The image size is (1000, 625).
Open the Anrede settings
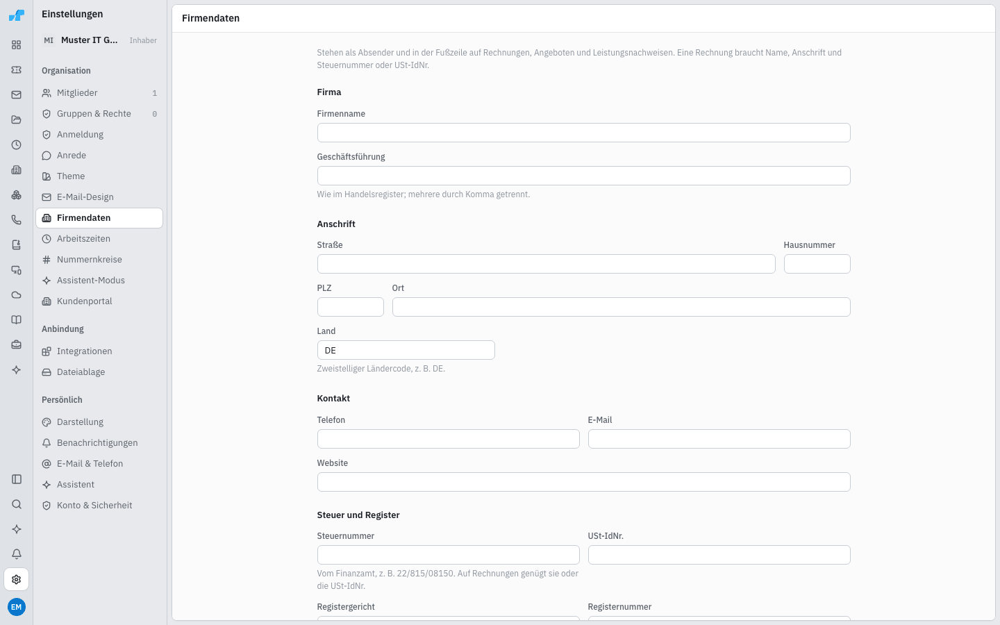click(99, 156)
